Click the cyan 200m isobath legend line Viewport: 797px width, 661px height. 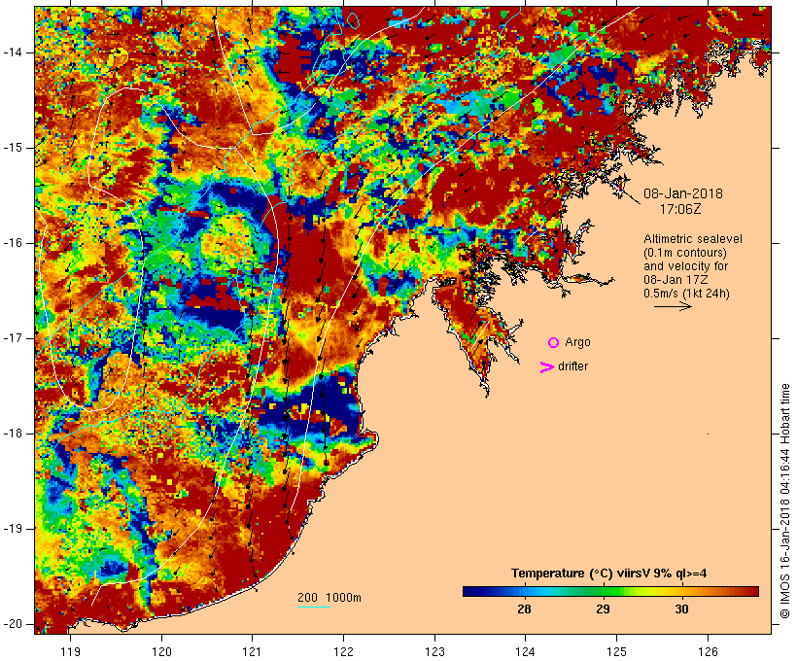[x=314, y=607]
